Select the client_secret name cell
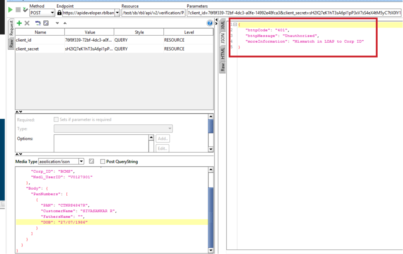Screen dimensions: 403x254 click(40, 49)
